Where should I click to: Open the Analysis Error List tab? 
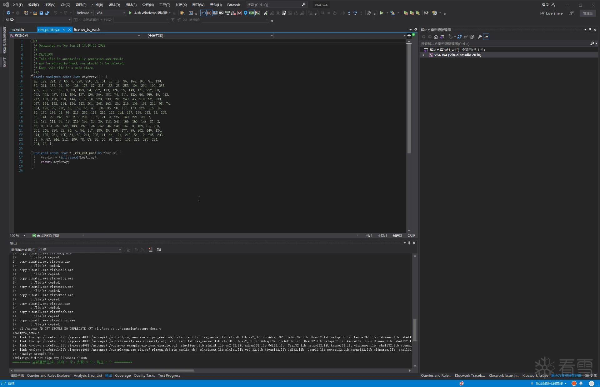[x=88, y=376]
